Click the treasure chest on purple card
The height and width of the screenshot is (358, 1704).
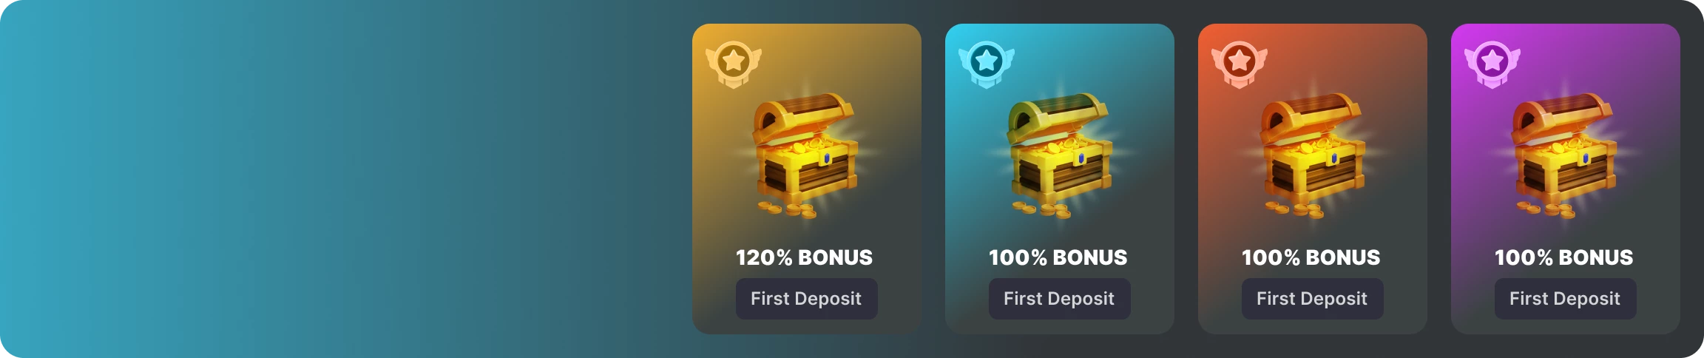click(1565, 155)
